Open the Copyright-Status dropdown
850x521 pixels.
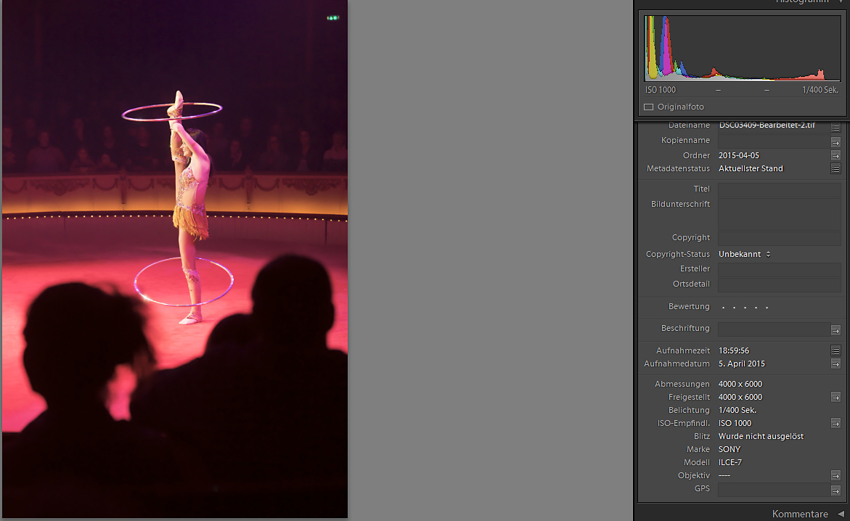745,254
